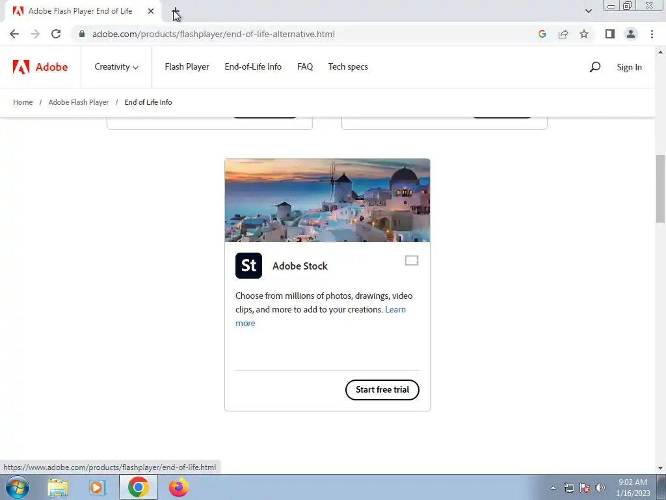Click the Start free trial button
Image resolution: width=666 pixels, height=500 pixels.
click(x=382, y=389)
